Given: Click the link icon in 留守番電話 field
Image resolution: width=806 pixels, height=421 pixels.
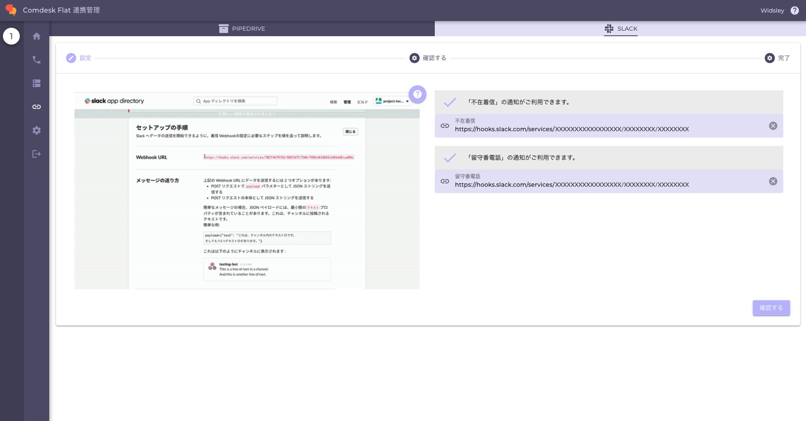Looking at the screenshot, I should pos(445,181).
